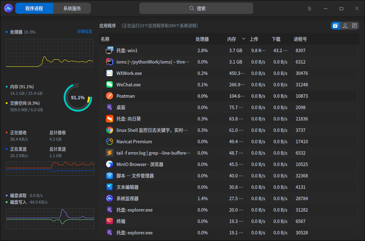Screen dimensions: 365x241
Task: Sort by 下载 column header
Action: point(276,39)
